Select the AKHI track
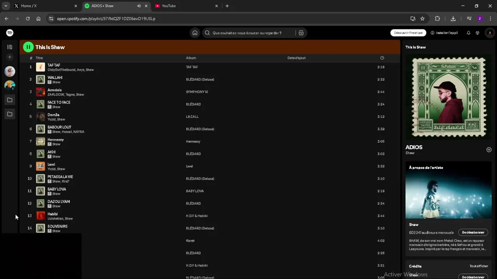Image resolution: width=497 pixels, height=279 pixels. tap(210, 154)
